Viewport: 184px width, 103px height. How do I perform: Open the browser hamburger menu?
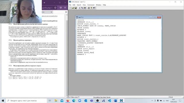coord(65,8)
